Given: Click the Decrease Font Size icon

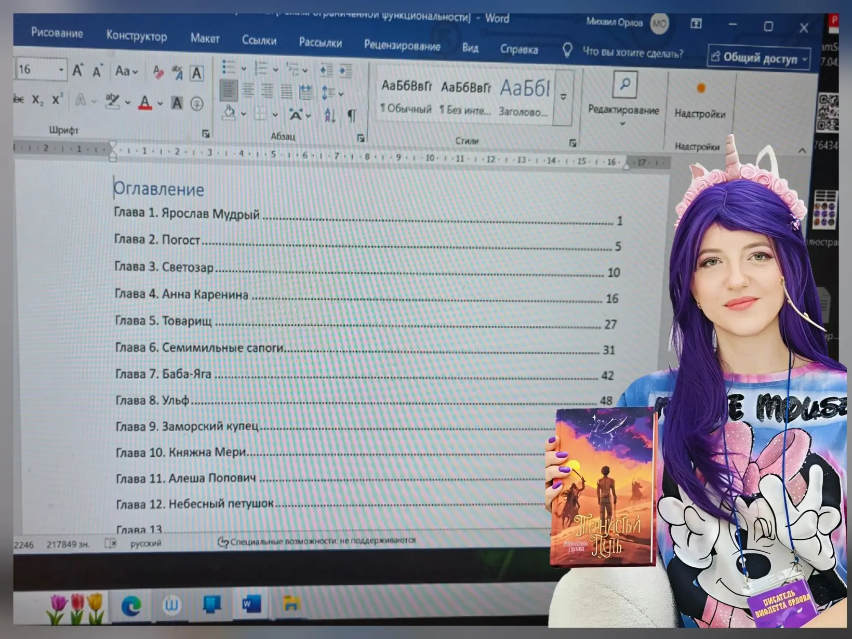Looking at the screenshot, I should 97,71.
